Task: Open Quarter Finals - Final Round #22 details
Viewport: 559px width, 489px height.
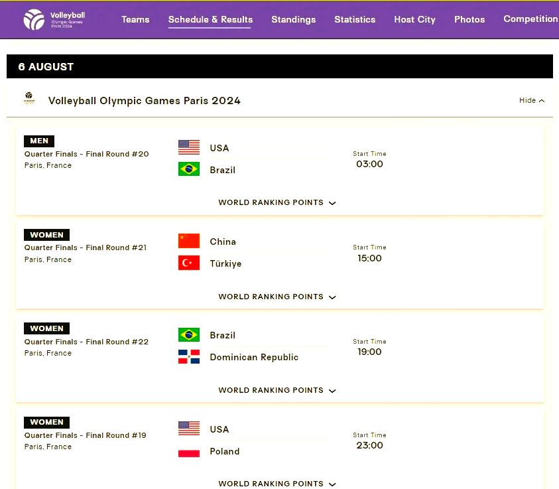Action: click(x=86, y=342)
